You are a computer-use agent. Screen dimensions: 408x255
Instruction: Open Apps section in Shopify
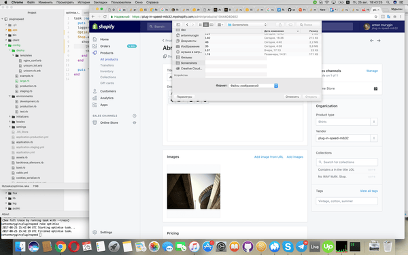click(x=104, y=105)
